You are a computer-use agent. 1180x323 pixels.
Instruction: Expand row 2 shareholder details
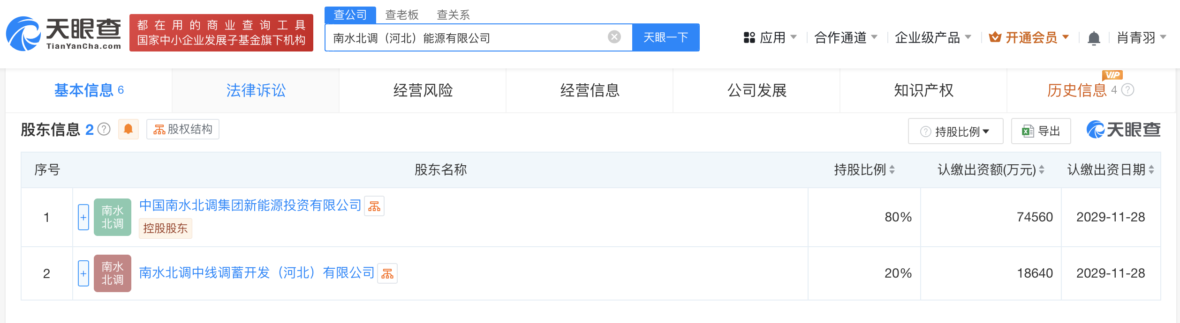tap(83, 273)
